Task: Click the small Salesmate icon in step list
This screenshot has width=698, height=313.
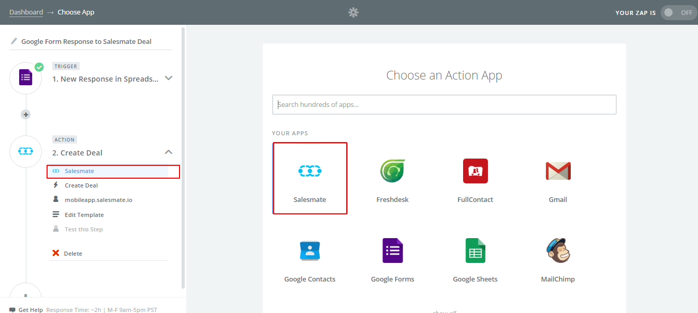Action: pos(56,171)
